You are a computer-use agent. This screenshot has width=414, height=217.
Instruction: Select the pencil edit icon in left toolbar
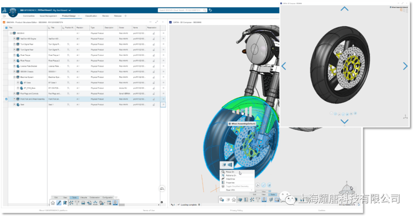[x=59, y=203]
